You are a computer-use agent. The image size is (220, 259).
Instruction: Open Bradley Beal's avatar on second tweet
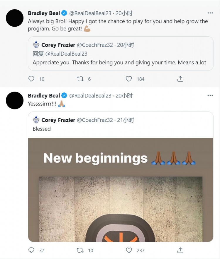(15, 100)
